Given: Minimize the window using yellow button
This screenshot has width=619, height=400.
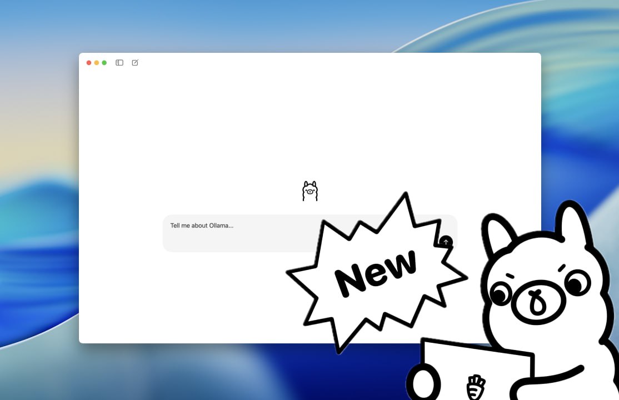Looking at the screenshot, I should (x=97, y=63).
